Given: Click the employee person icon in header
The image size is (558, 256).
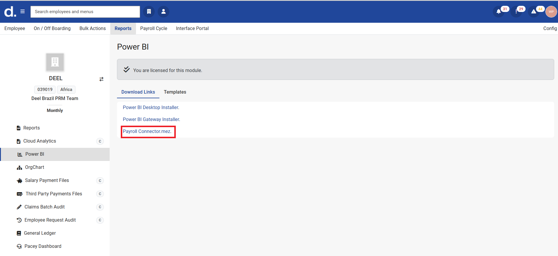Looking at the screenshot, I should [x=163, y=12].
